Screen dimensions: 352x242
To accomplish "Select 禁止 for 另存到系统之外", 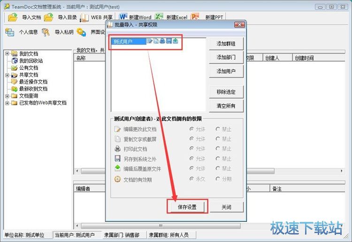I will point(217,159).
